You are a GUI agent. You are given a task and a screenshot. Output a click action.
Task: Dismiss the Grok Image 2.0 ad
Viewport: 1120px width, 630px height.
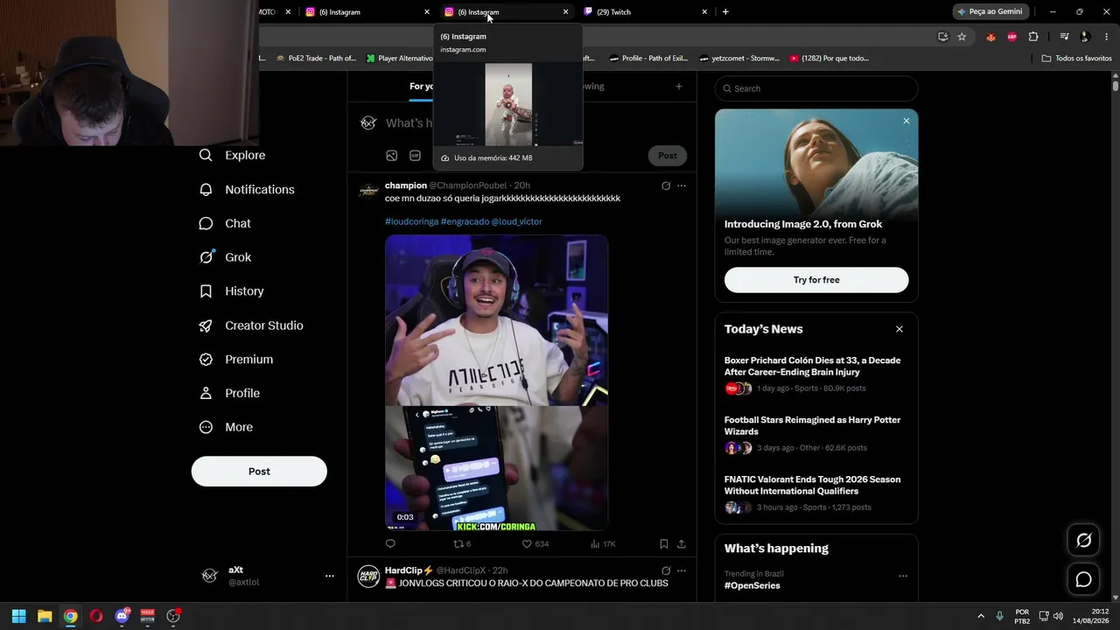pyautogui.click(x=906, y=121)
